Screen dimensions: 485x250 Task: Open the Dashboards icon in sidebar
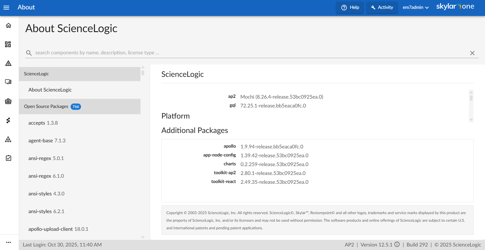coord(8,44)
